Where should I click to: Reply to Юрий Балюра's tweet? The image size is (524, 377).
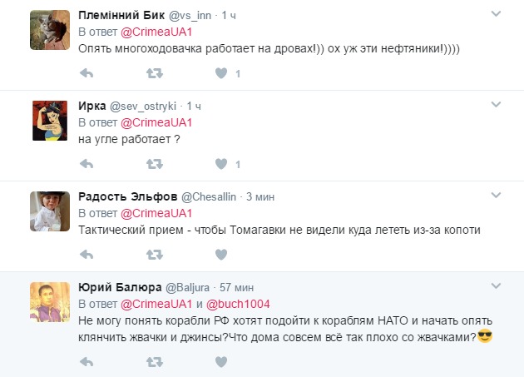[86, 361]
